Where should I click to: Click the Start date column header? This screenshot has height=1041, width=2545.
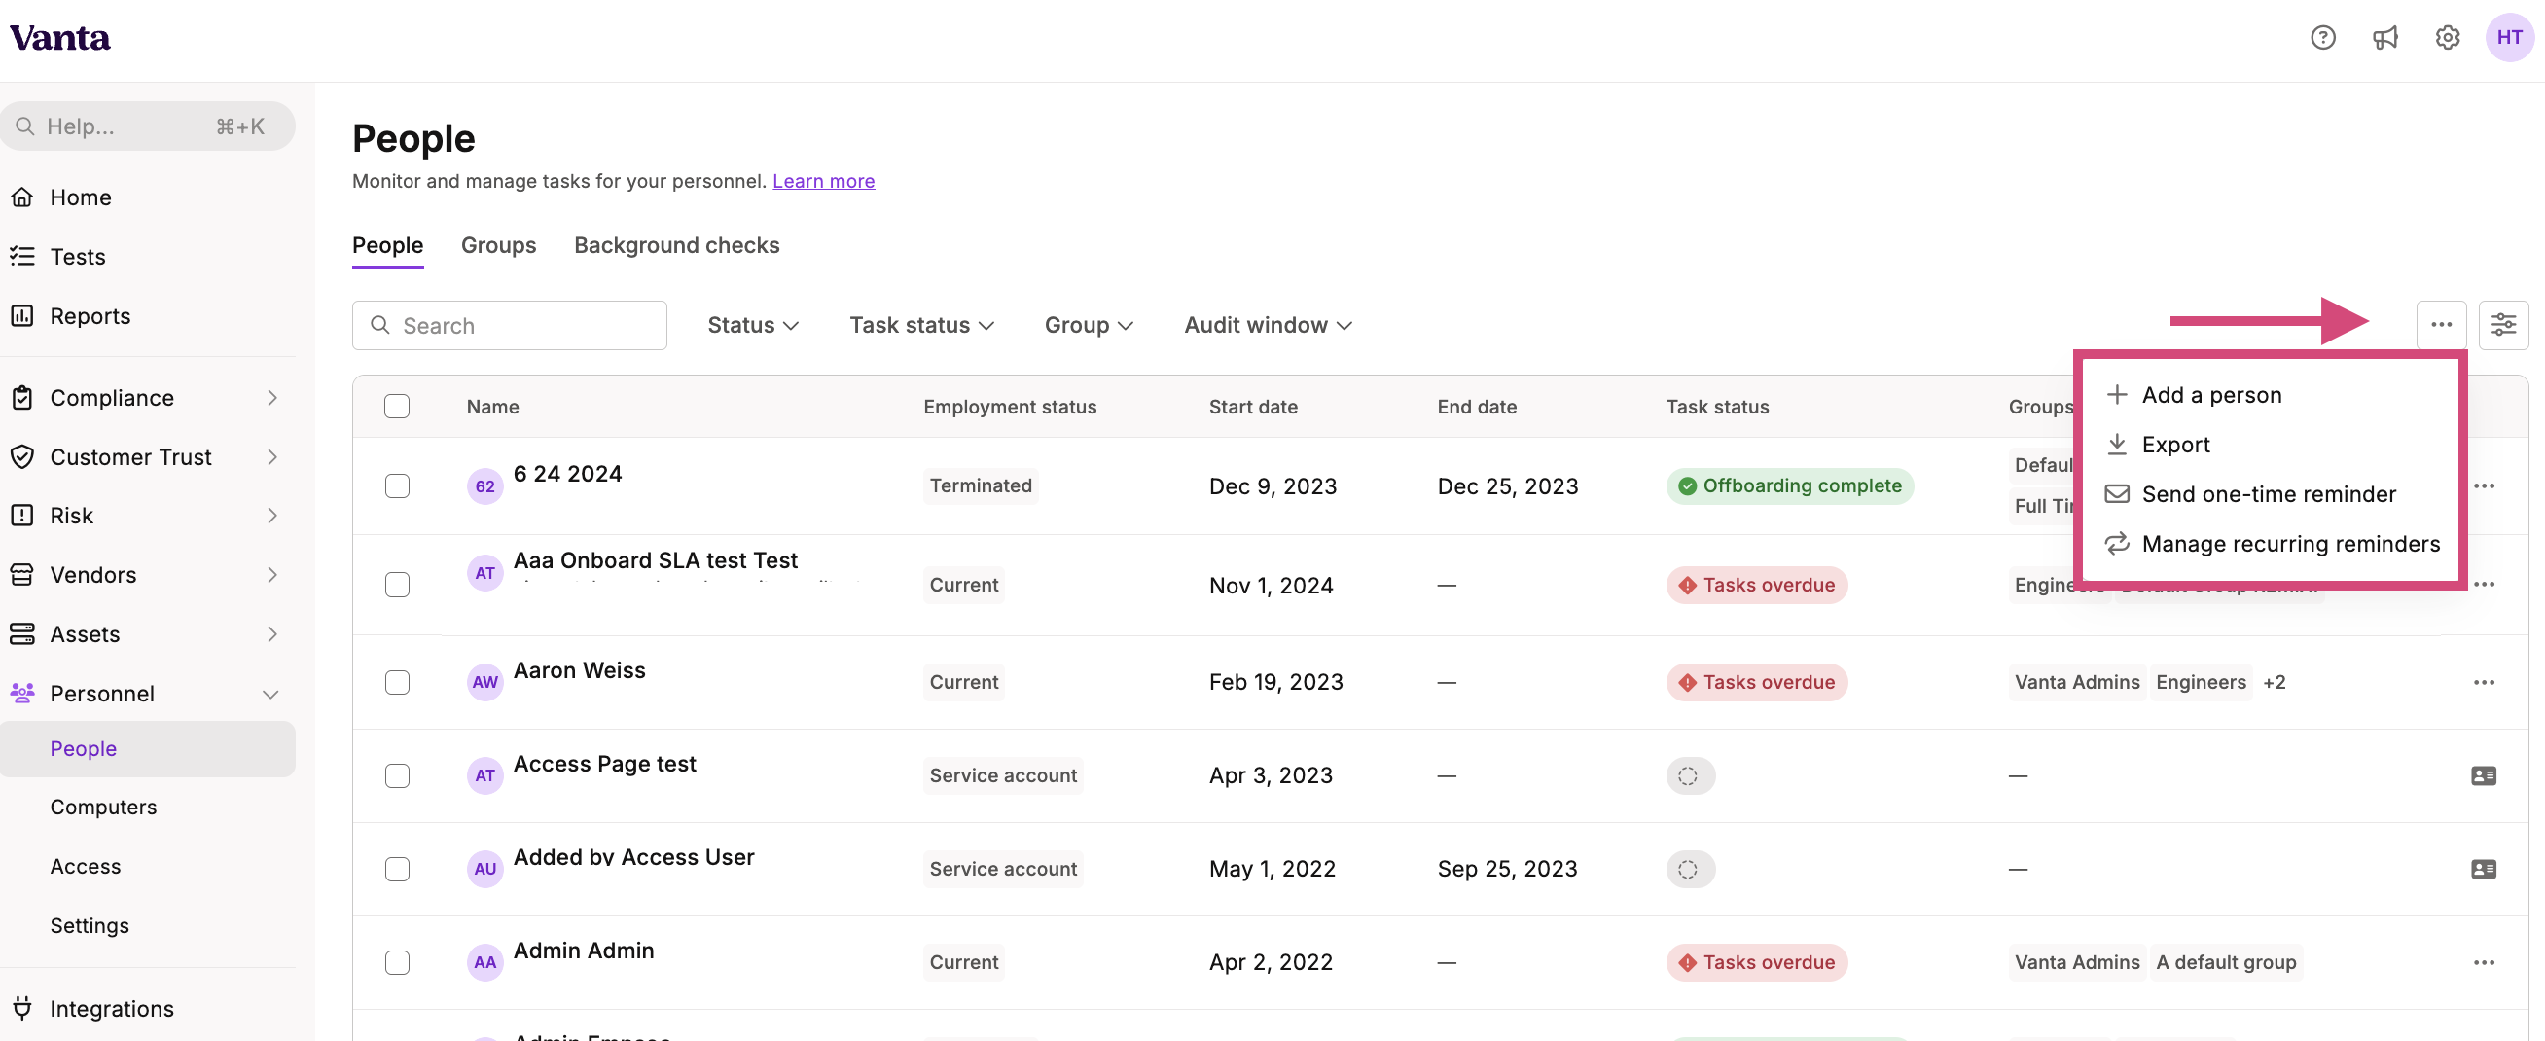[x=1253, y=407]
